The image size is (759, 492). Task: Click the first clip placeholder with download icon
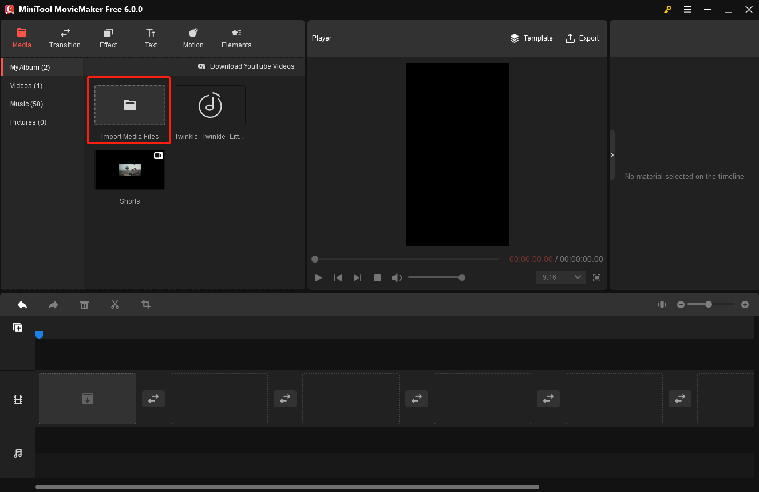pyautogui.click(x=88, y=399)
